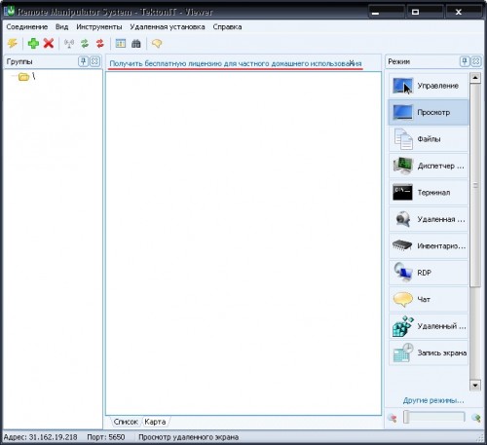Open the Вид menu
This screenshot has height=445, width=487.
point(61,27)
